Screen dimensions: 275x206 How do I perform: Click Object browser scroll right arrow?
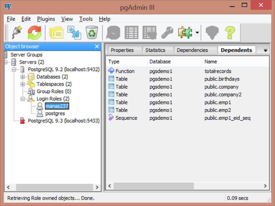[97, 187]
